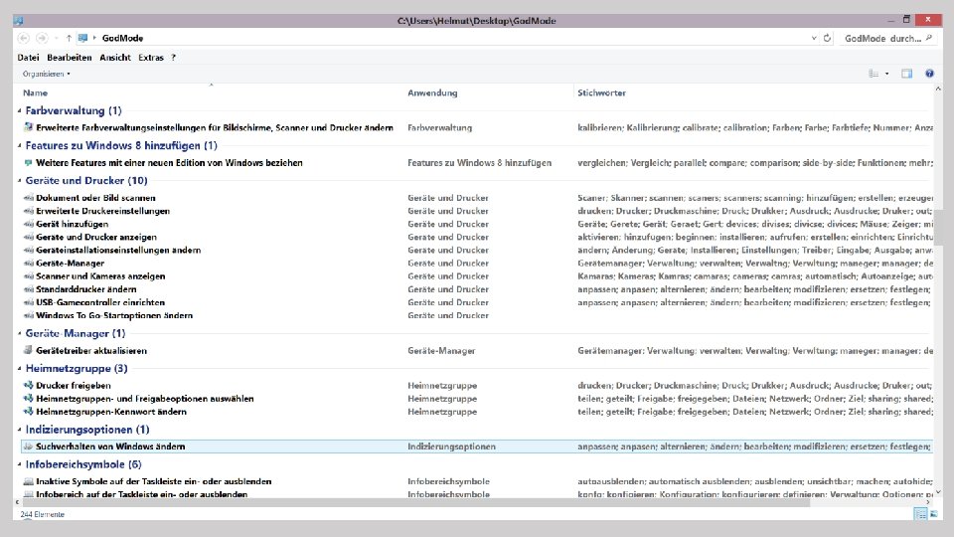The image size is (954, 537).
Task: Collapse the Geräte-Manager group
Action: 20,334
